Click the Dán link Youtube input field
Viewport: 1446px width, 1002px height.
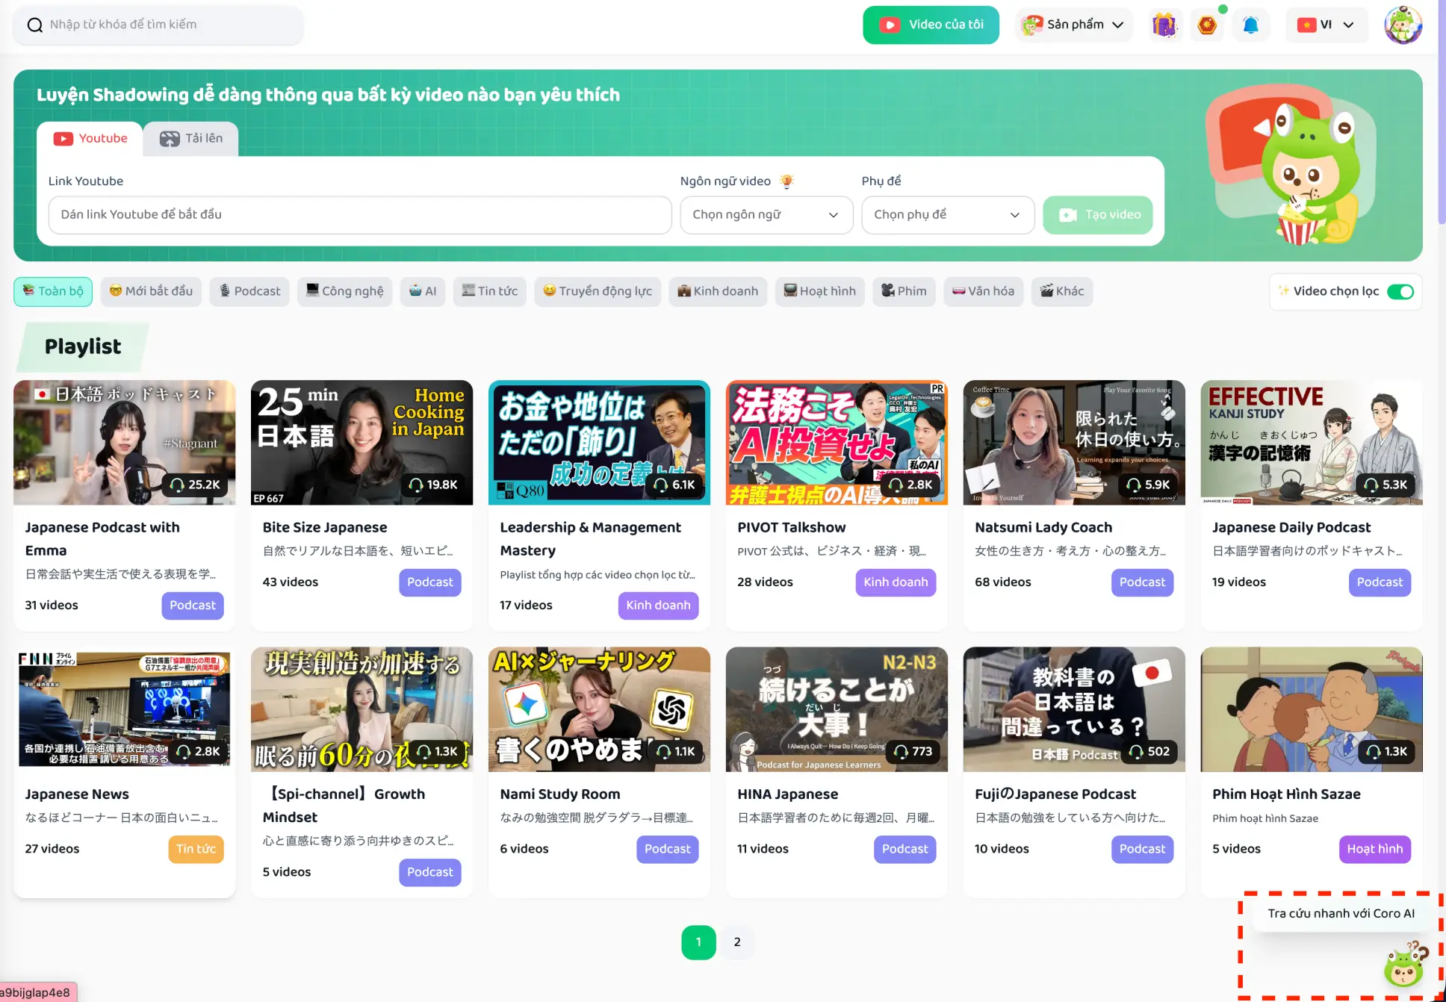(x=359, y=215)
